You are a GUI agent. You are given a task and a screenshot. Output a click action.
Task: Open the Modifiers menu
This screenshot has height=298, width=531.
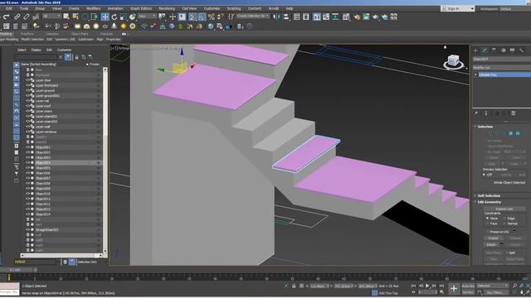click(x=93, y=8)
